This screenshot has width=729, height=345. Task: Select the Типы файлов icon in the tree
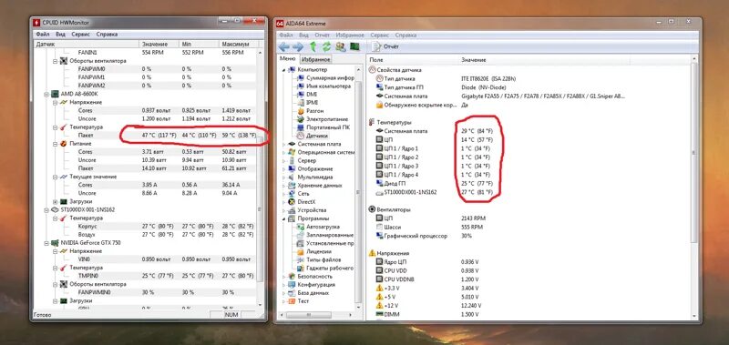pyautogui.click(x=300, y=259)
